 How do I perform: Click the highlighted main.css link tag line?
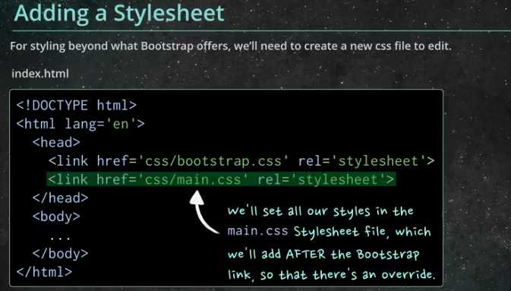tap(221, 179)
